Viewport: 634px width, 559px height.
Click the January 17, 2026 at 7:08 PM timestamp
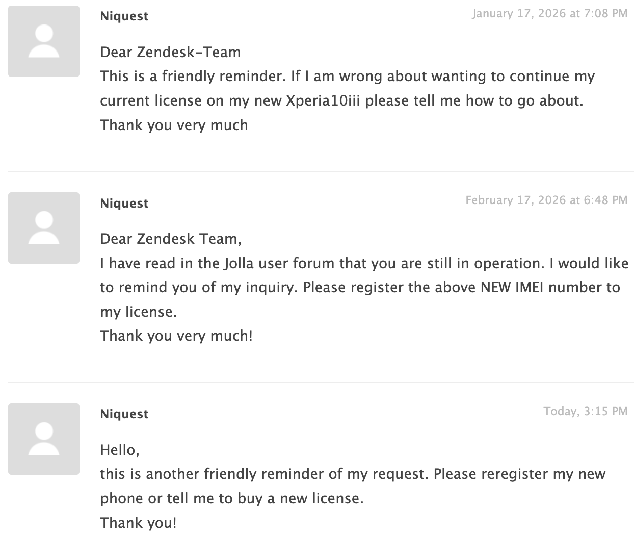[x=549, y=14]
